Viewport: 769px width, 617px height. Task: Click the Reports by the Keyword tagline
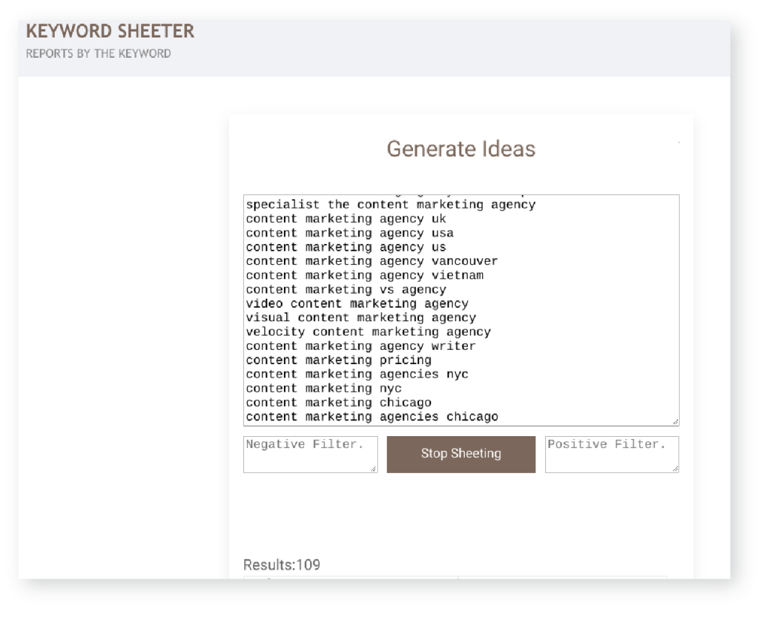[98, 54]
